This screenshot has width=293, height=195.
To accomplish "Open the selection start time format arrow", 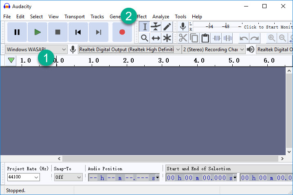I will (x=235, y=178).
